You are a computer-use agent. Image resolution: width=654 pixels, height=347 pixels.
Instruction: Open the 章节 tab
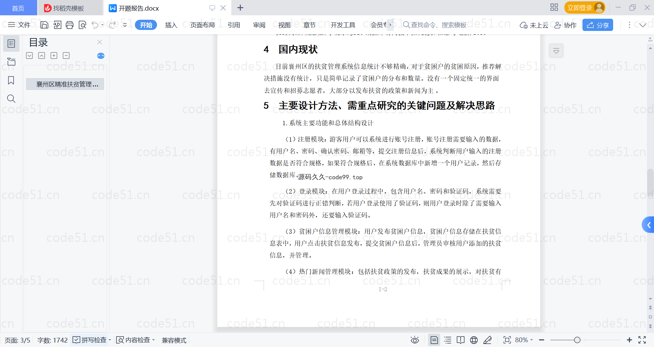tap(309, 25)
